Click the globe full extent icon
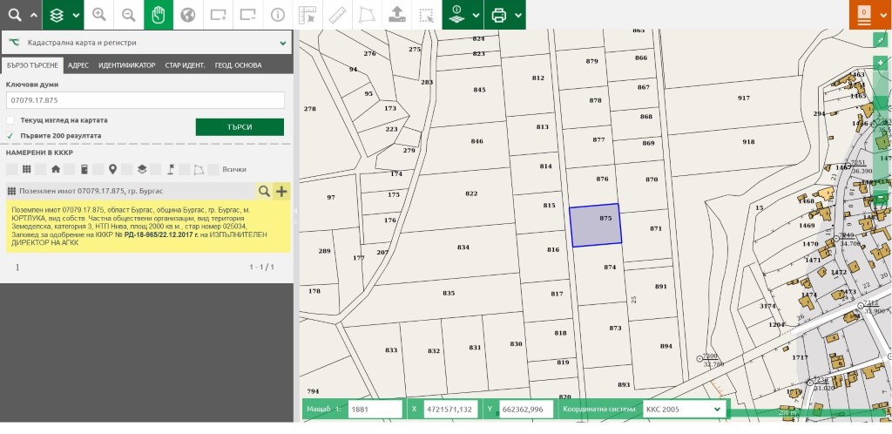 (x=187, y=15)
